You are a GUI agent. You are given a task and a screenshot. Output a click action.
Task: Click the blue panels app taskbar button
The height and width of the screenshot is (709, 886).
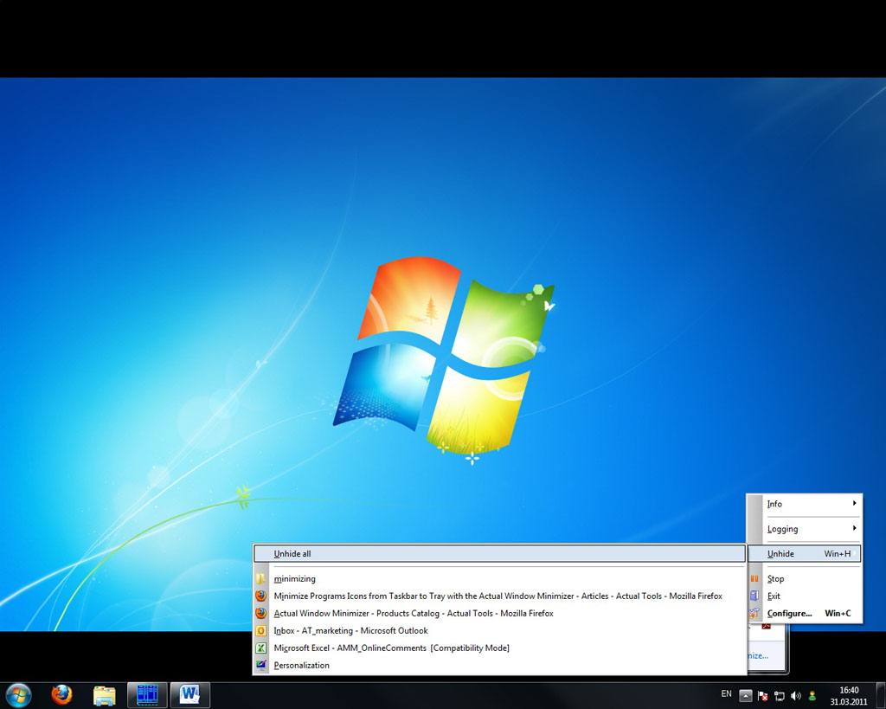click(147, 694)
